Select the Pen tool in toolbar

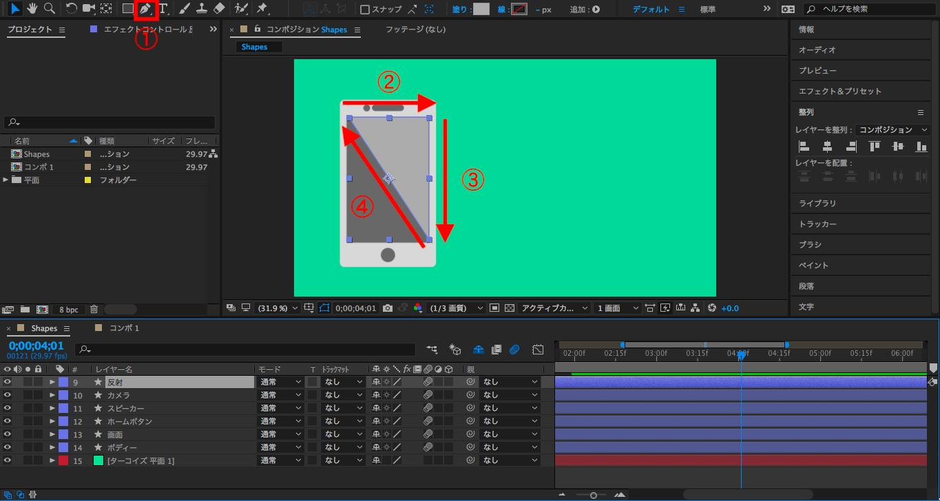(145, 9)
